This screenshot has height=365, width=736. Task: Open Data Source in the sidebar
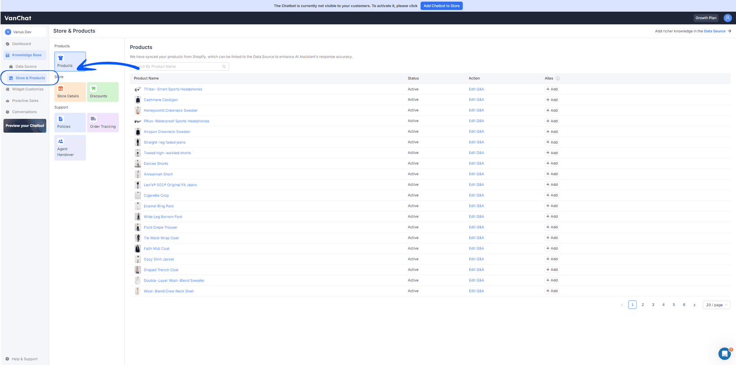point(26,67)
